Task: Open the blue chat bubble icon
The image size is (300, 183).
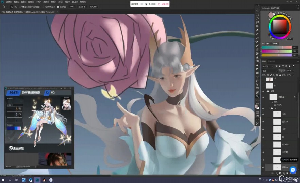Action: pos(293,169)
